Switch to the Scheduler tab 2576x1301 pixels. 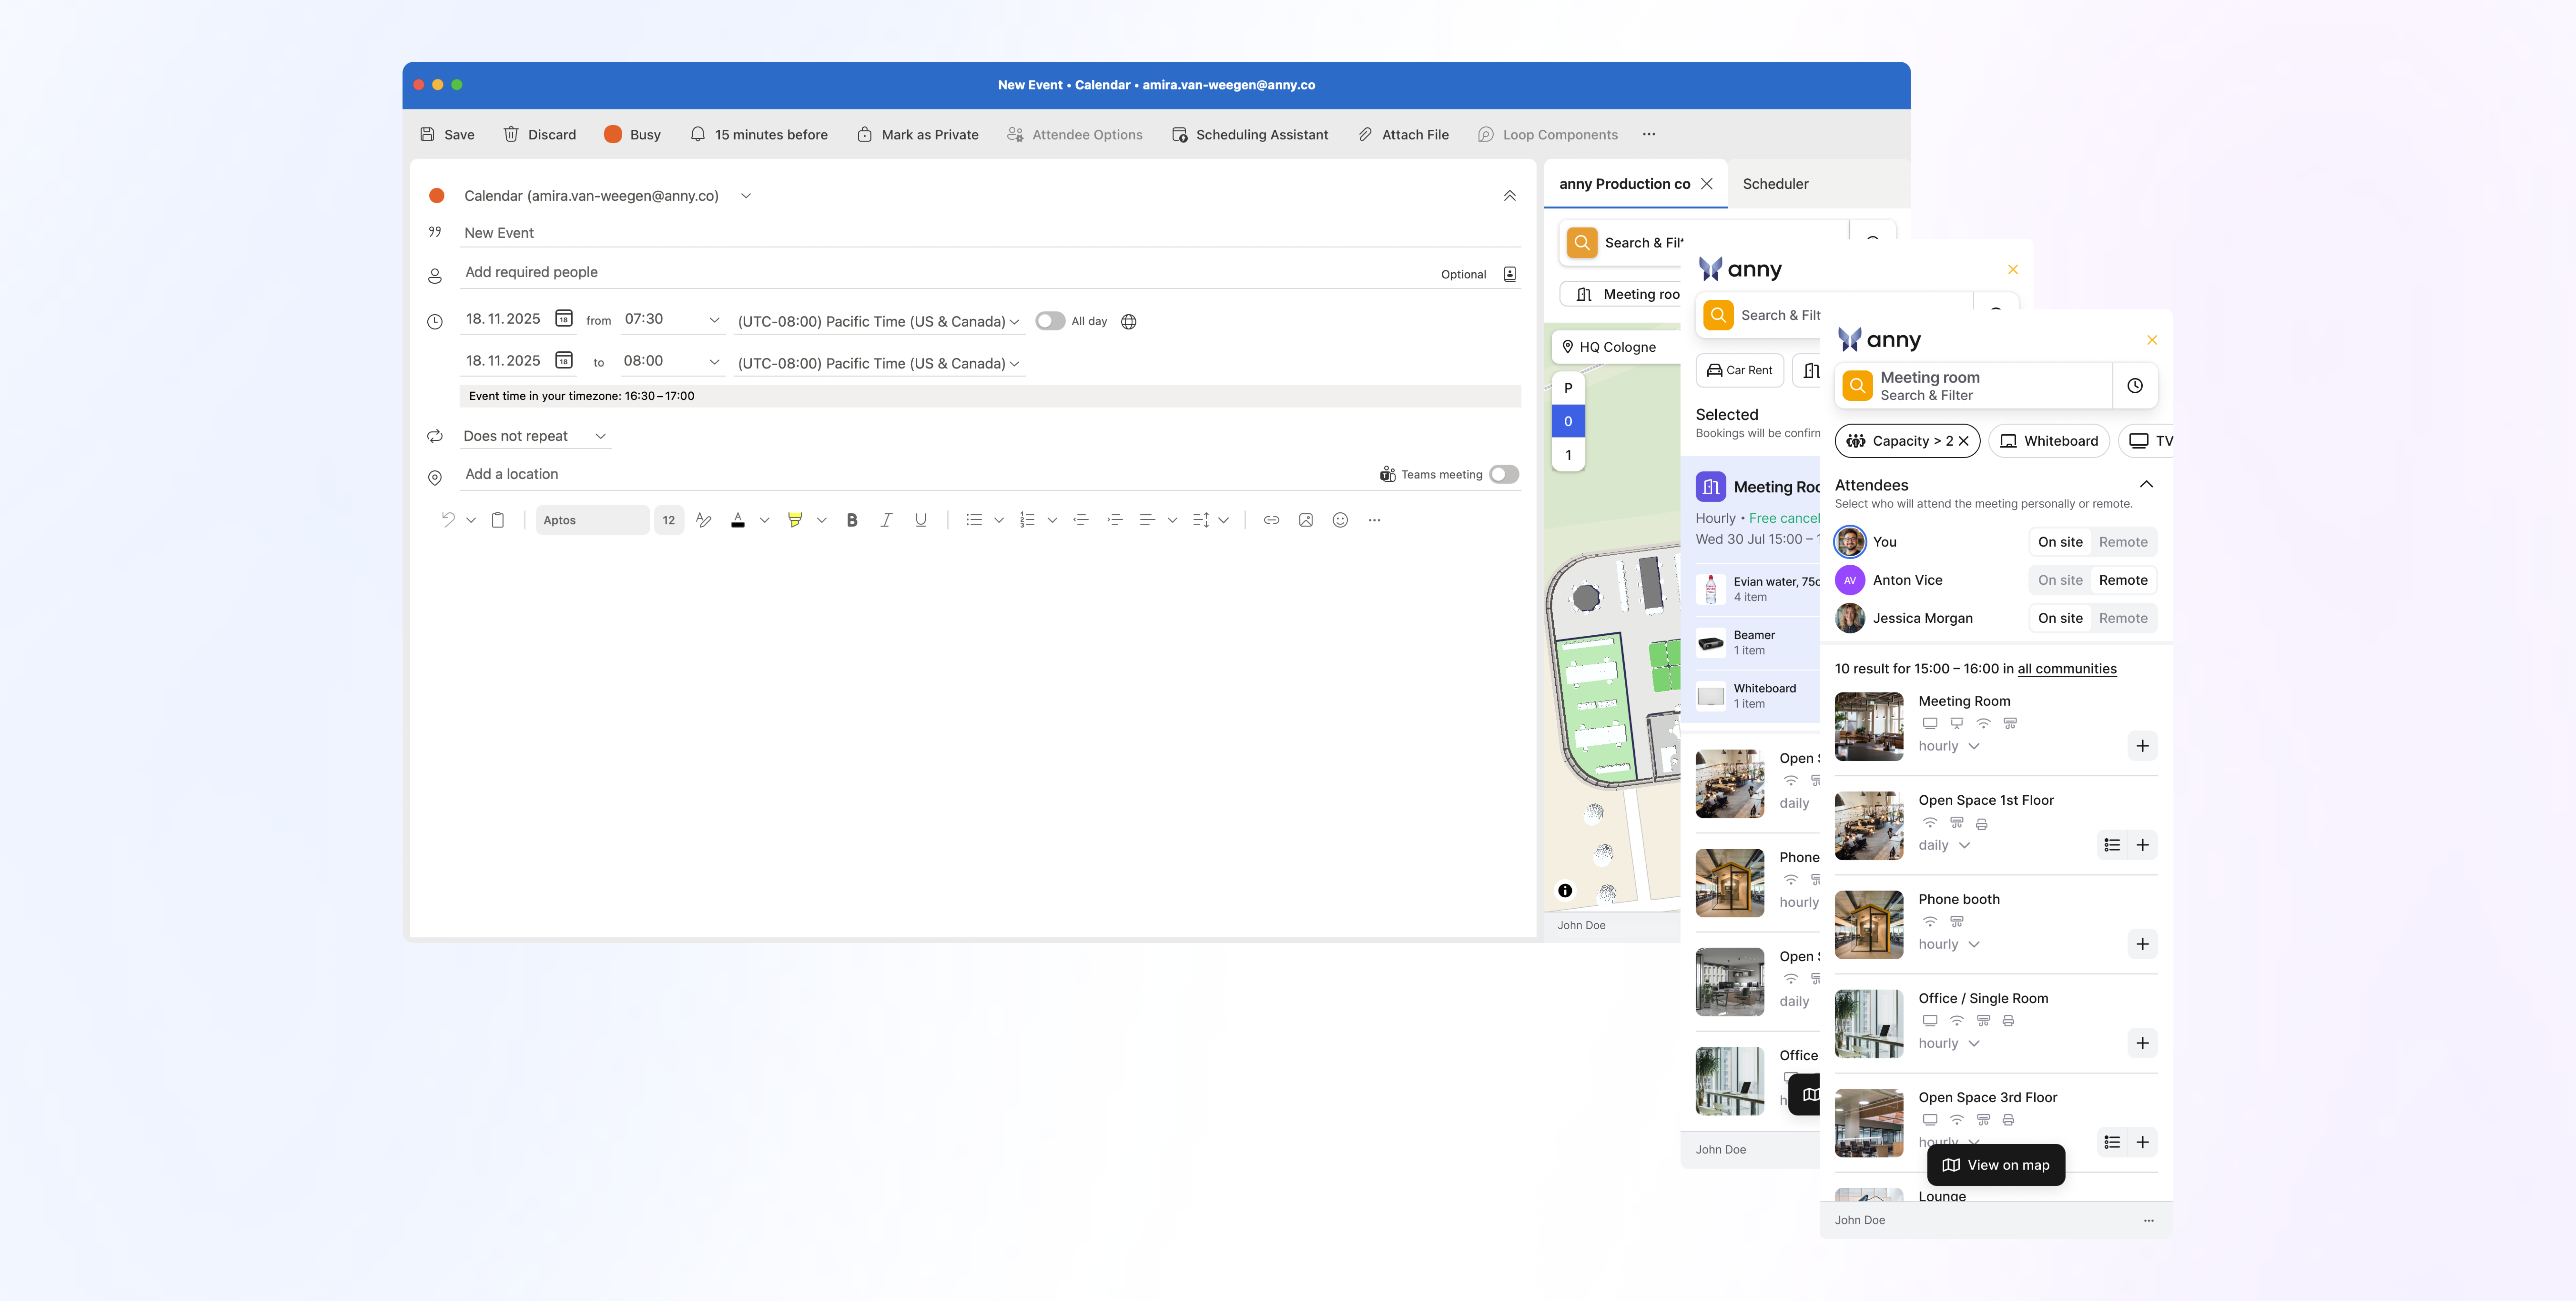tap(1776, 184)
